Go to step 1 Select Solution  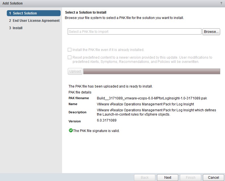coord(34,13)
